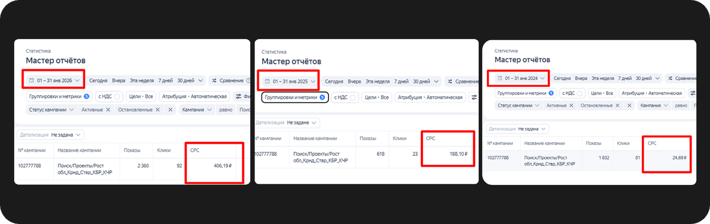Remove the Остановленные filter chip in the 2024 report
This screenshot has width=710, height=224.
[617, 105]
